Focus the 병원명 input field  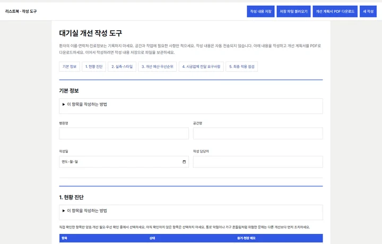tap(124, 134)
